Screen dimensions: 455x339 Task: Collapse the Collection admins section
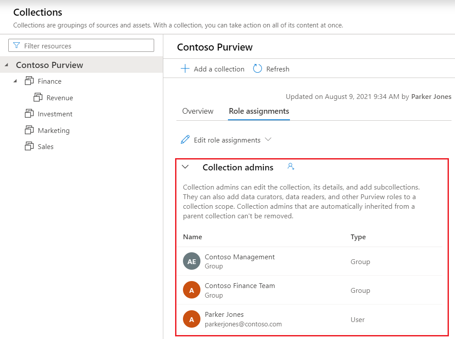tap(185, 167)
